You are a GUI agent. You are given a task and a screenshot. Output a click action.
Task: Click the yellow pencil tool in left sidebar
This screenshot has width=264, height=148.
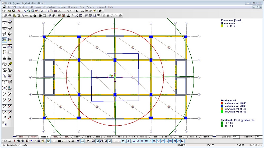pyautogui.click(x=10, y=64)
